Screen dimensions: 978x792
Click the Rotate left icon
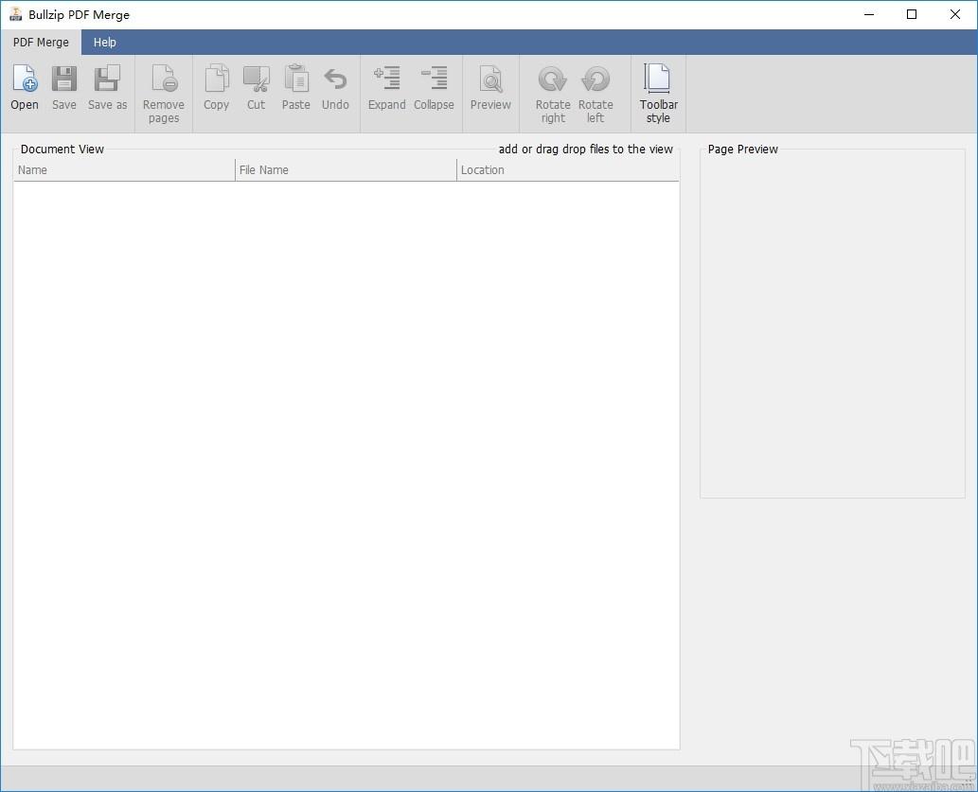[x=596, y=79]
